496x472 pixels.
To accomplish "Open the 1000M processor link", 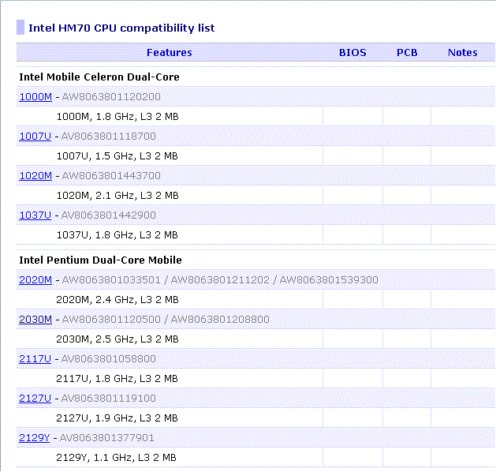I will [35, 96].
